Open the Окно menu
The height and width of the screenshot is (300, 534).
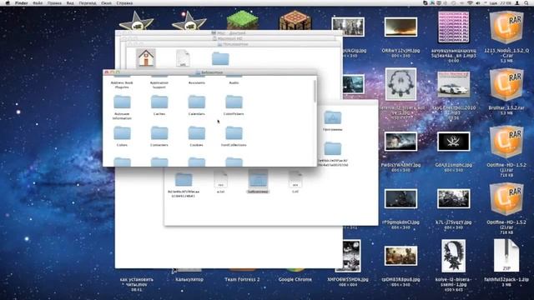106,3
